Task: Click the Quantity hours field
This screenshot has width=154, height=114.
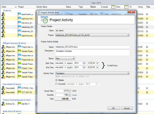Action: 62,95
